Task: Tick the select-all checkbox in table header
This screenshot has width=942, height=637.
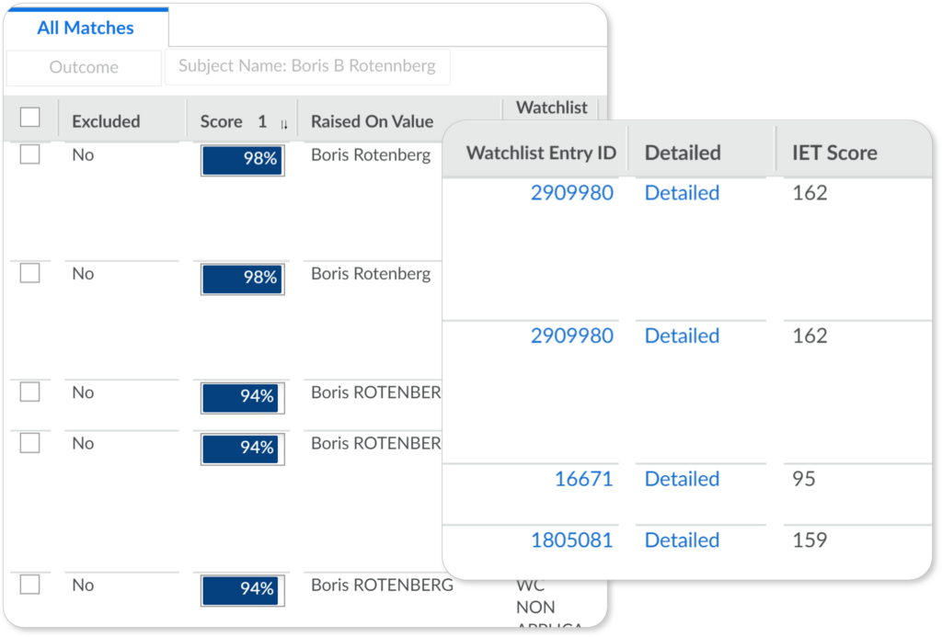Action: click(x=30, y=118)
